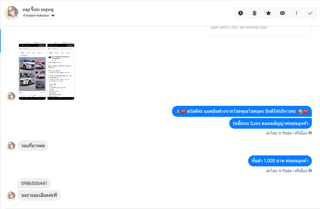Star this conversation as follow-up
The width and height of the screenshot is (320, 209).
click(269, 13)
